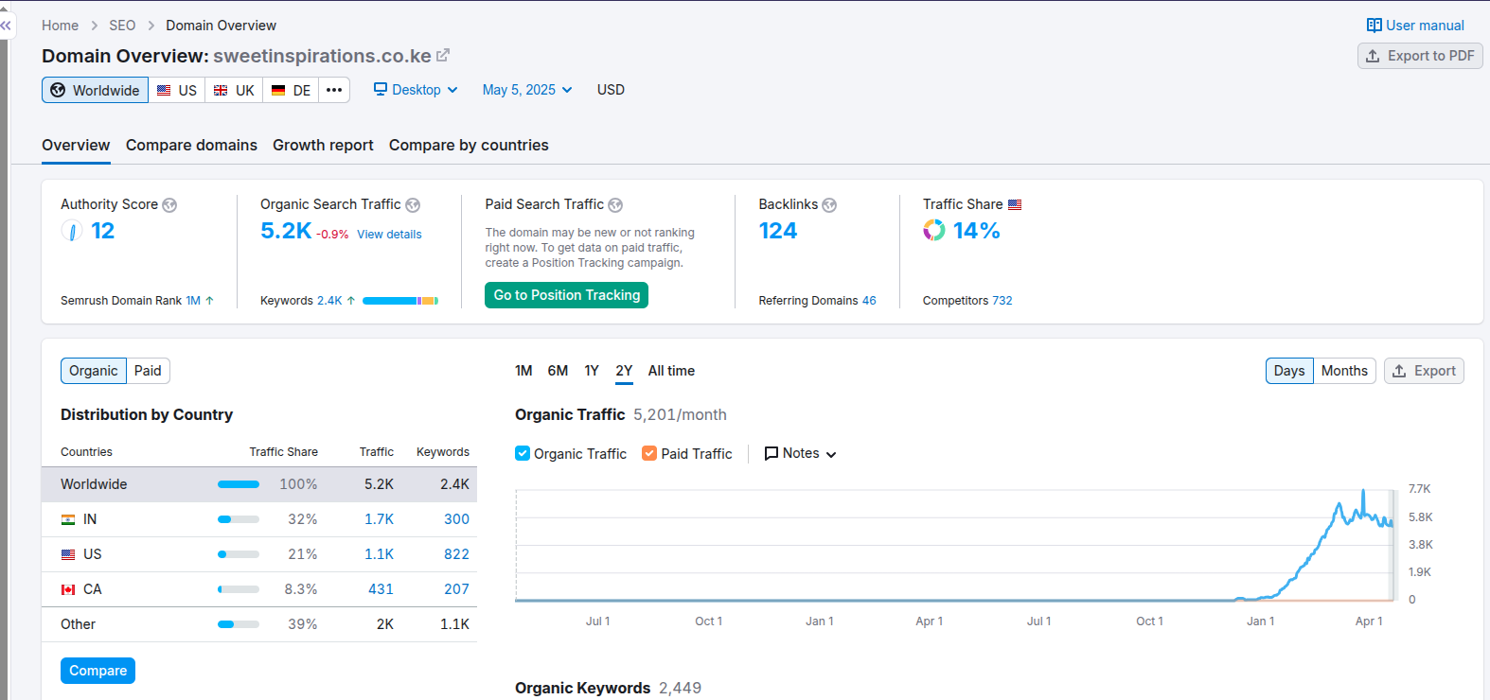Select the 1Y time range tab
Viewport: 1490px width, 700px height.
(592, 371)
